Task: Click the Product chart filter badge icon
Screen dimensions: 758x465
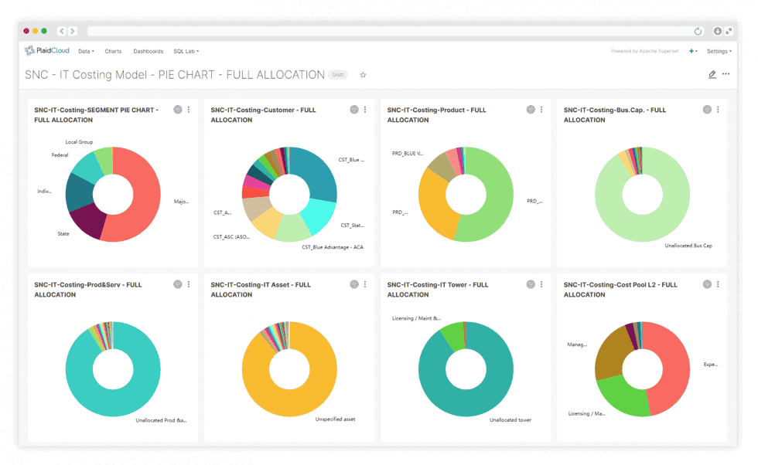Action: 531,110
